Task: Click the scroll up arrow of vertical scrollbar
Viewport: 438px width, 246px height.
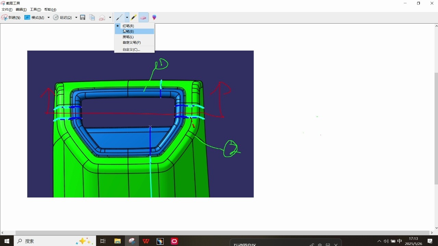Action: click(x=436, y=26)
